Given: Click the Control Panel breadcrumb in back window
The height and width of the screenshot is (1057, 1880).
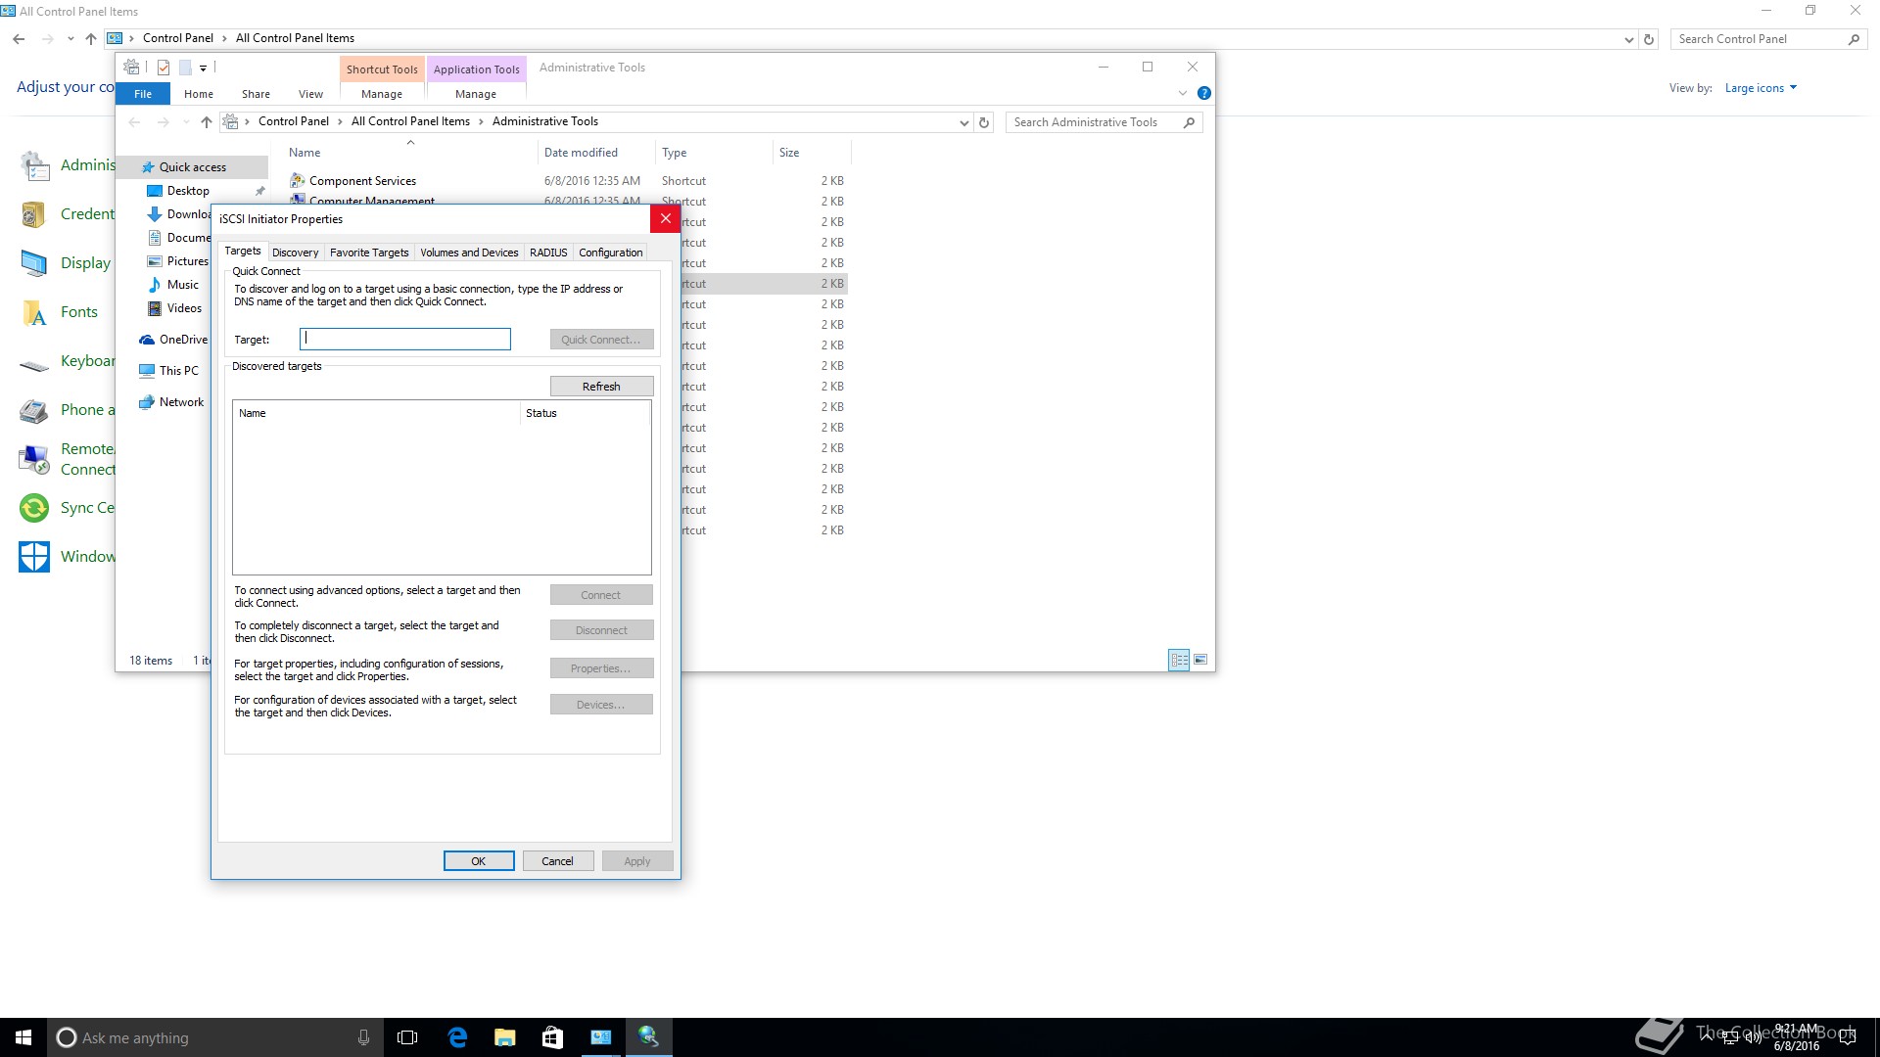Looking at the screenshot, I should click(x=177, y=38).
